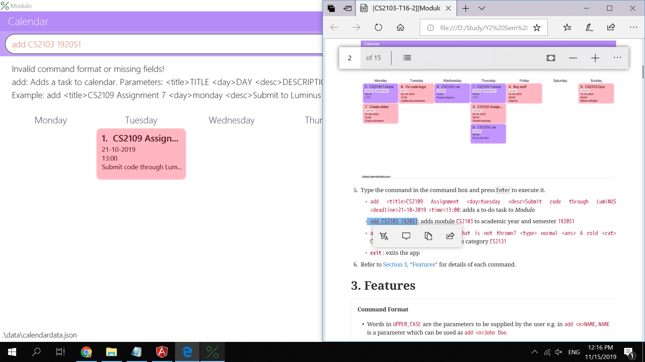The height and width of the screenshot is (362, 645).
Task: Add a note to the selected text
Action: (x=406, y=236)
